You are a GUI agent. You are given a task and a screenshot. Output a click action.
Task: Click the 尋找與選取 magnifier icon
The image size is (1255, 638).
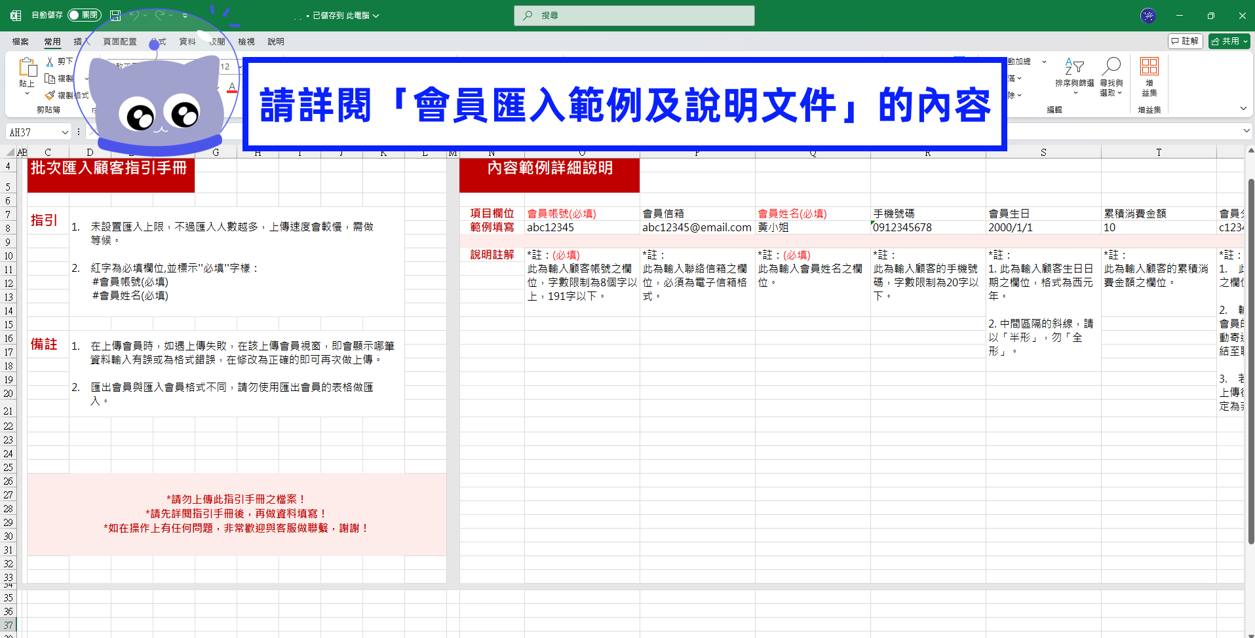[x=1111, y=66]
